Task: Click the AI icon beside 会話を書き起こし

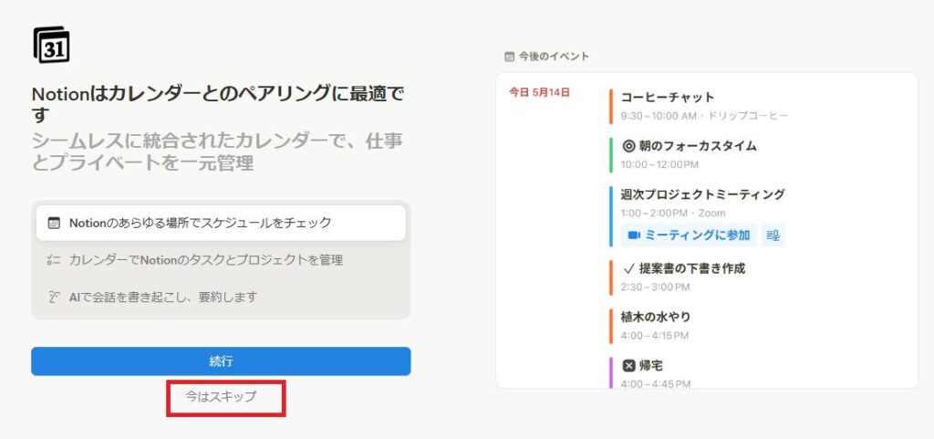Action: [54, 297]
